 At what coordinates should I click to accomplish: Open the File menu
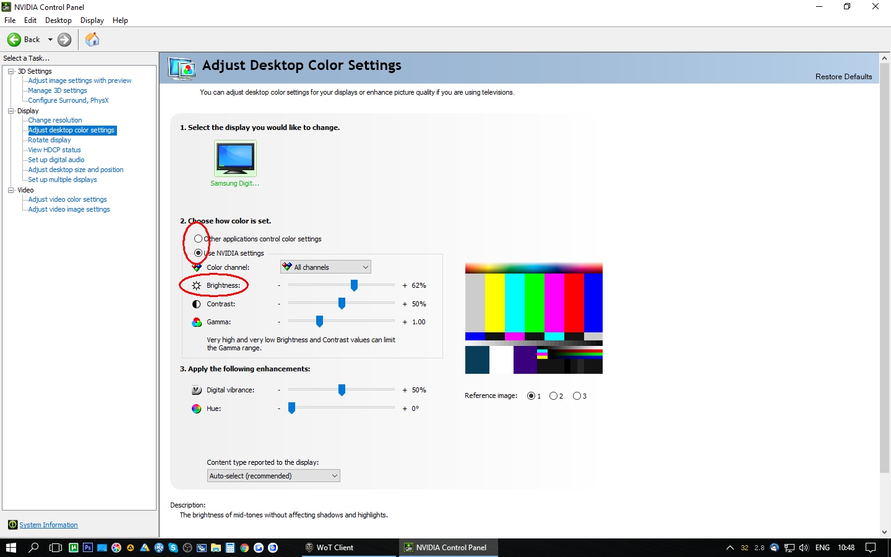10,20
